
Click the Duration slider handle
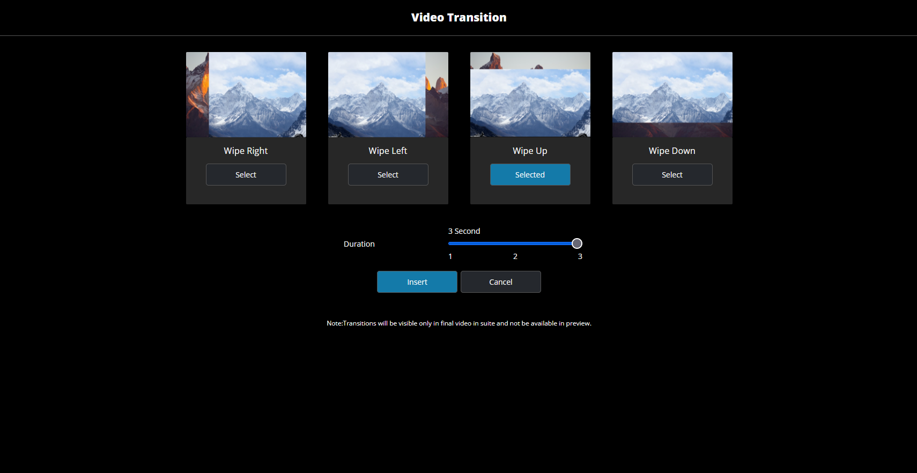tap(576, 243)
